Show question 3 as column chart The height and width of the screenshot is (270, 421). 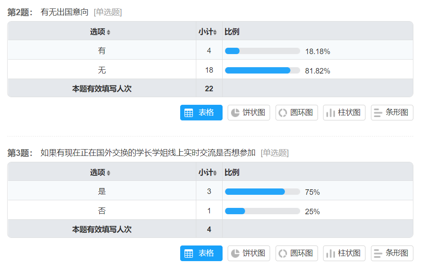pos(344,253)
